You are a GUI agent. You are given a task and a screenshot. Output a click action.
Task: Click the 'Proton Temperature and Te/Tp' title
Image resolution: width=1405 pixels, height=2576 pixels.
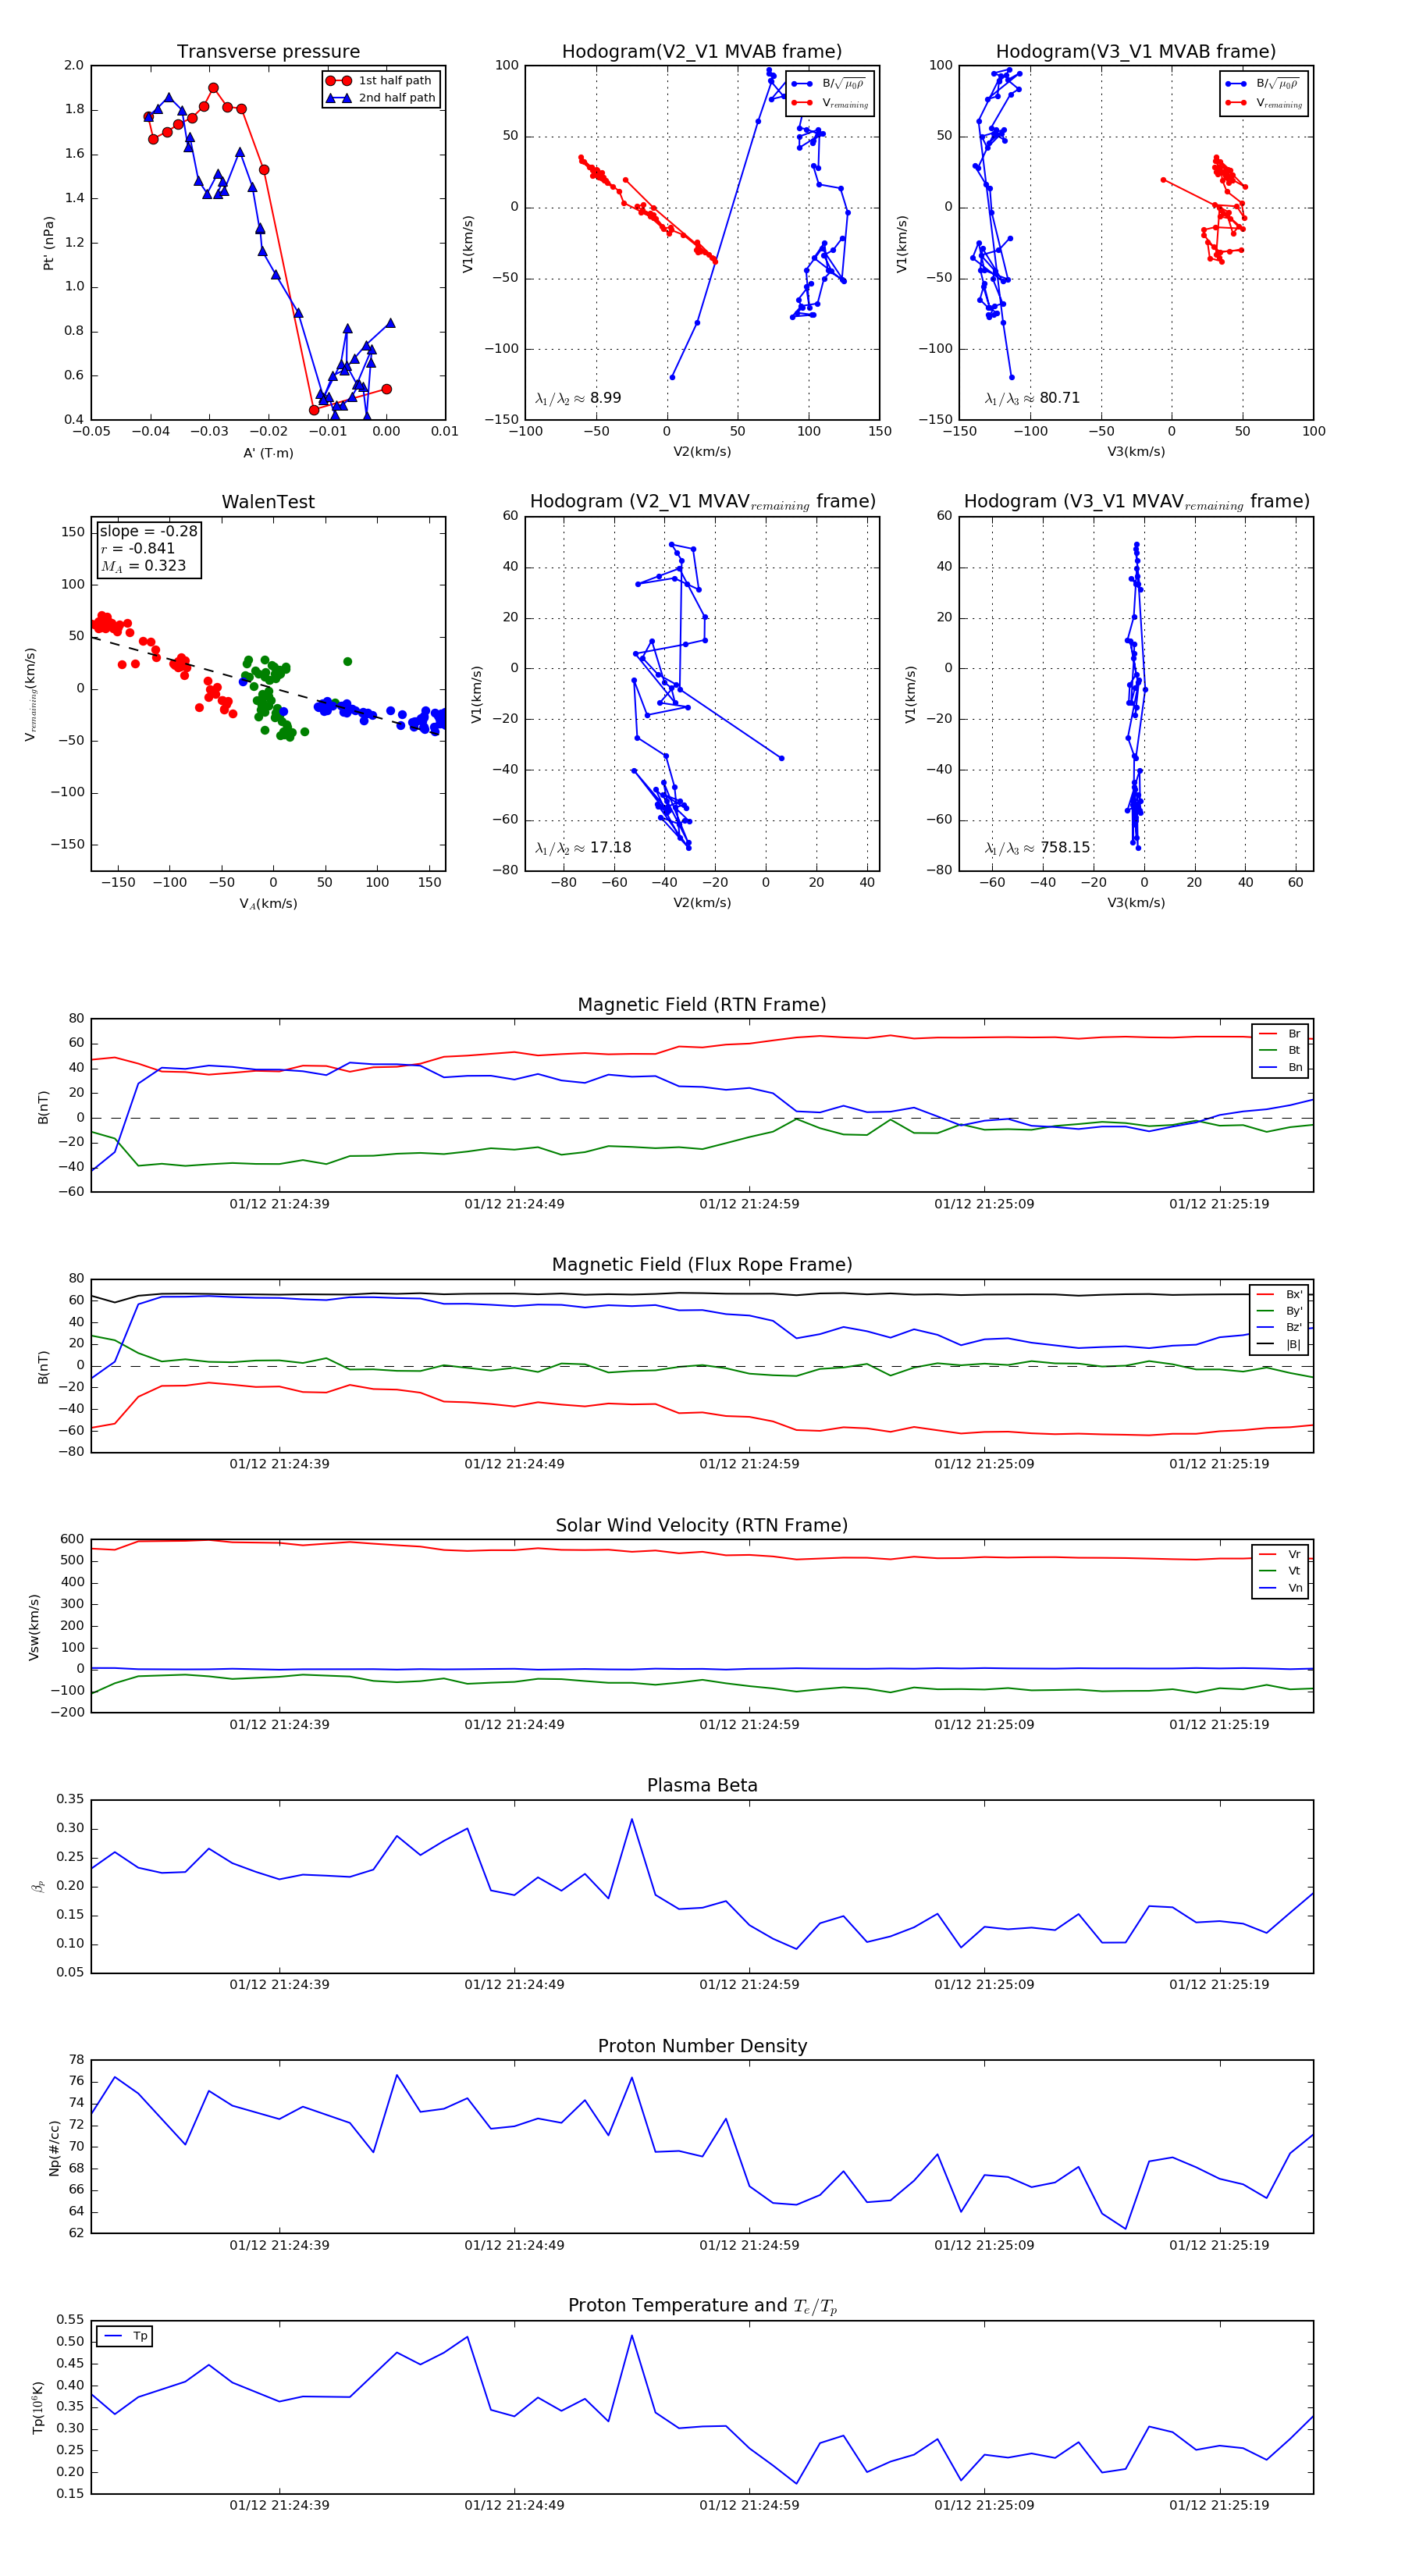(x=702, y=2306)
